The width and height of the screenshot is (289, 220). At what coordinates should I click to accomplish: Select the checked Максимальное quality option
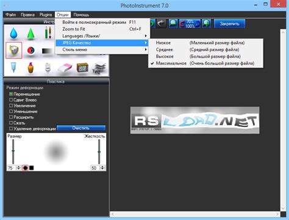tap(205, 63)
